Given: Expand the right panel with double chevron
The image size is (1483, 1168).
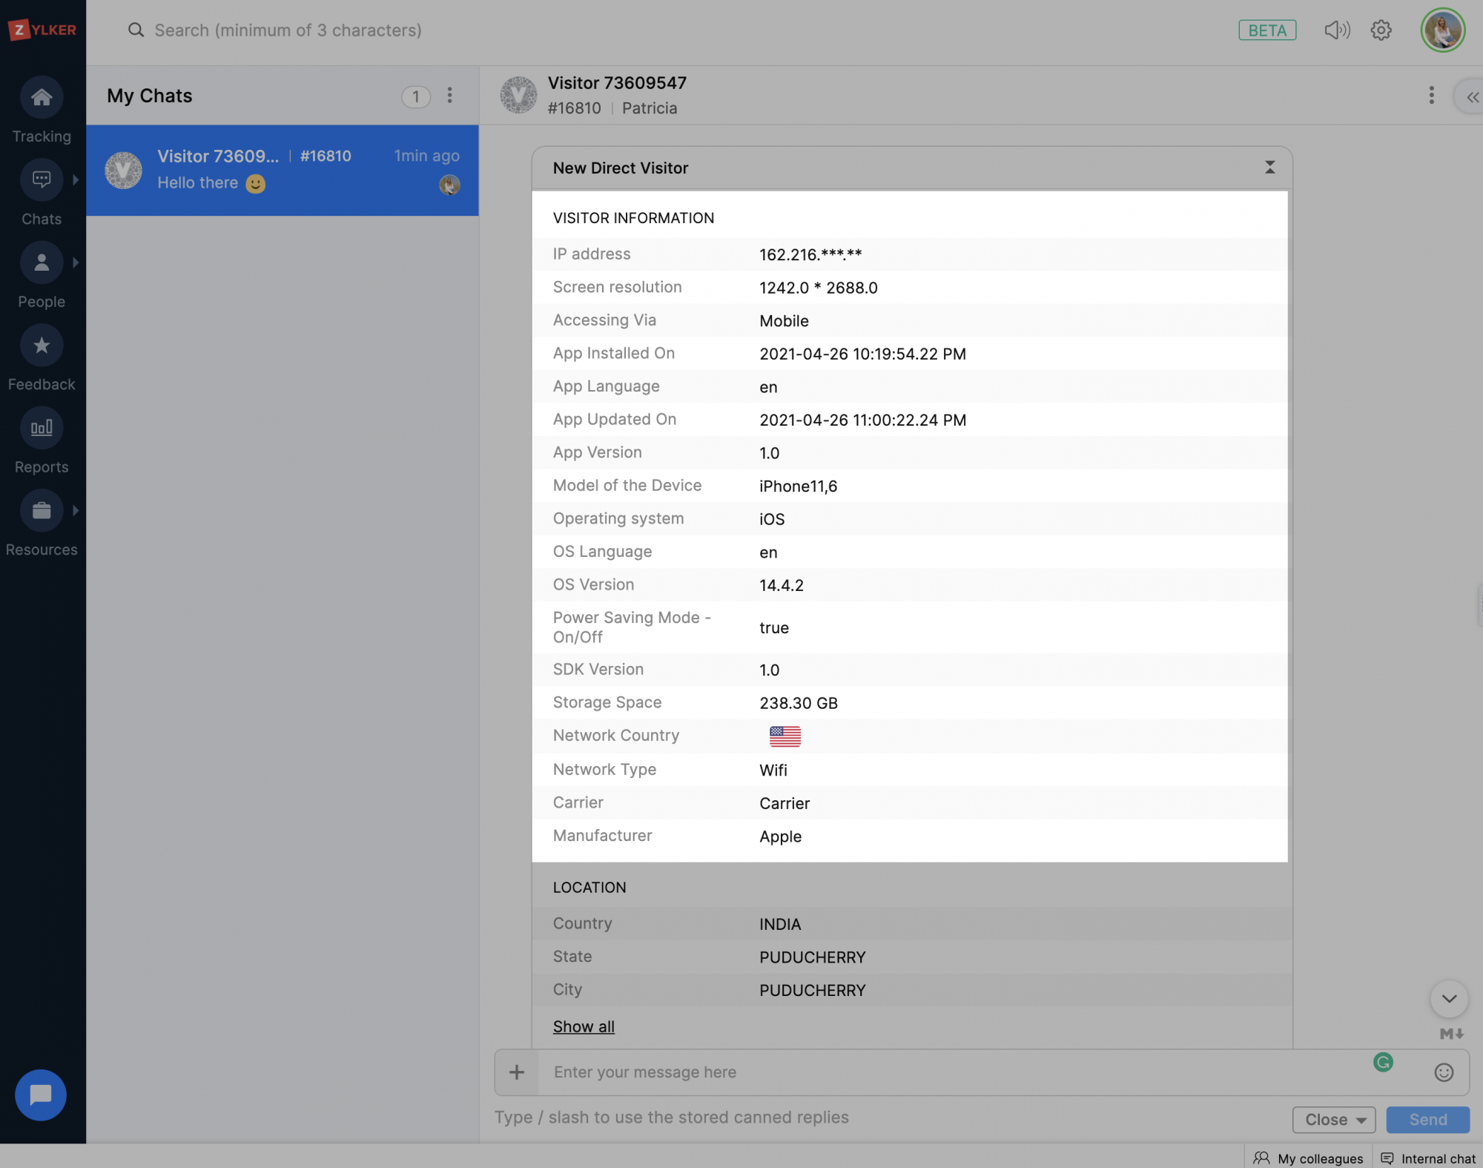Looking at the screenshot, I should point(1472,97).
